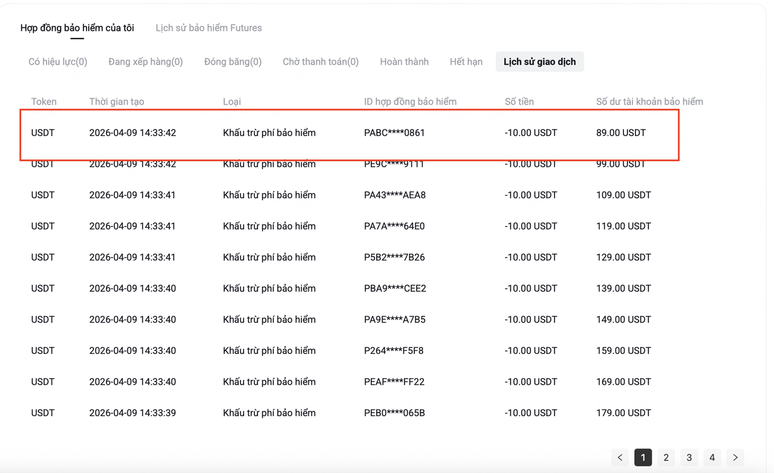Screen dimensions: 774x473
Task: Click Khấu trừ phí bảo hiểm in PEB0****065B row
Action: coord(269,413)
